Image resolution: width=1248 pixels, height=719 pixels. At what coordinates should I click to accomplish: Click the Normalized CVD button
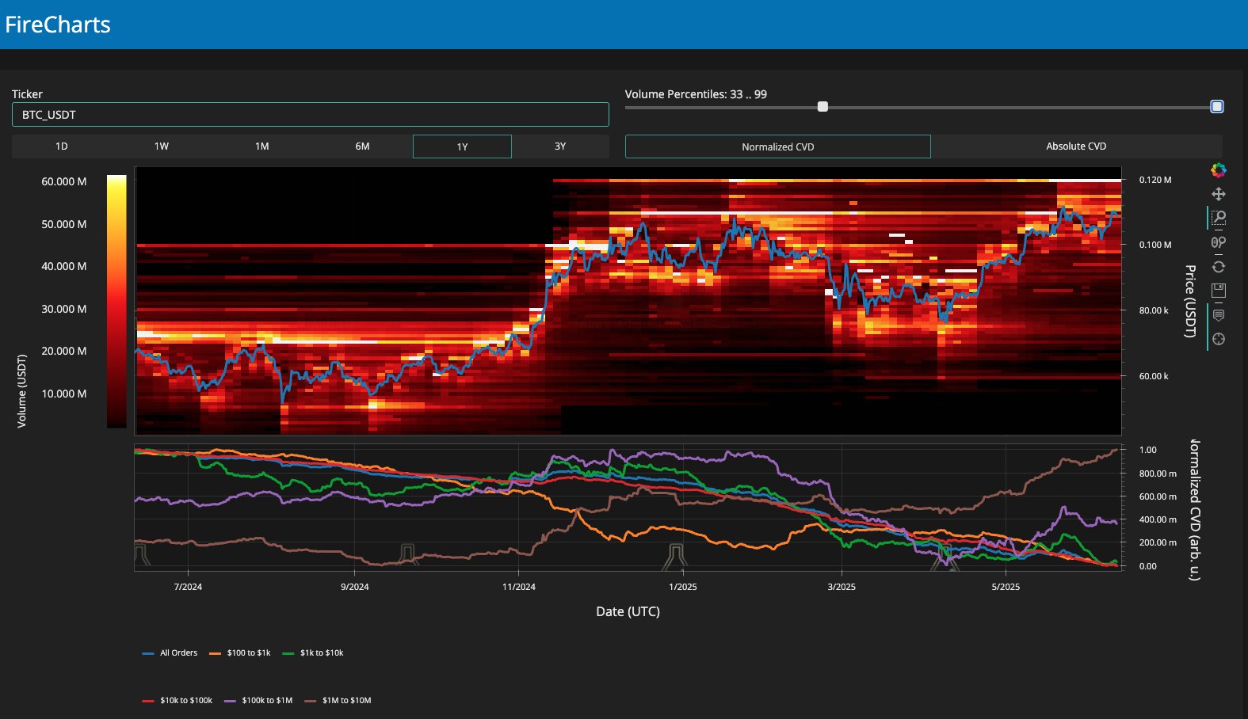[x=777, y=146]
